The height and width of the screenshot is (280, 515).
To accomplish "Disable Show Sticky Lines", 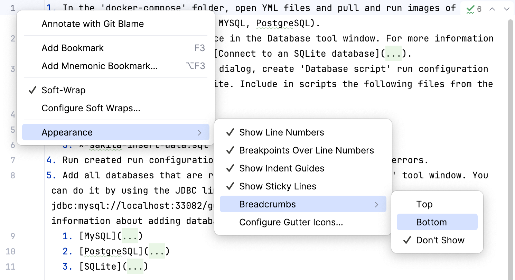I will click(278, 186).
